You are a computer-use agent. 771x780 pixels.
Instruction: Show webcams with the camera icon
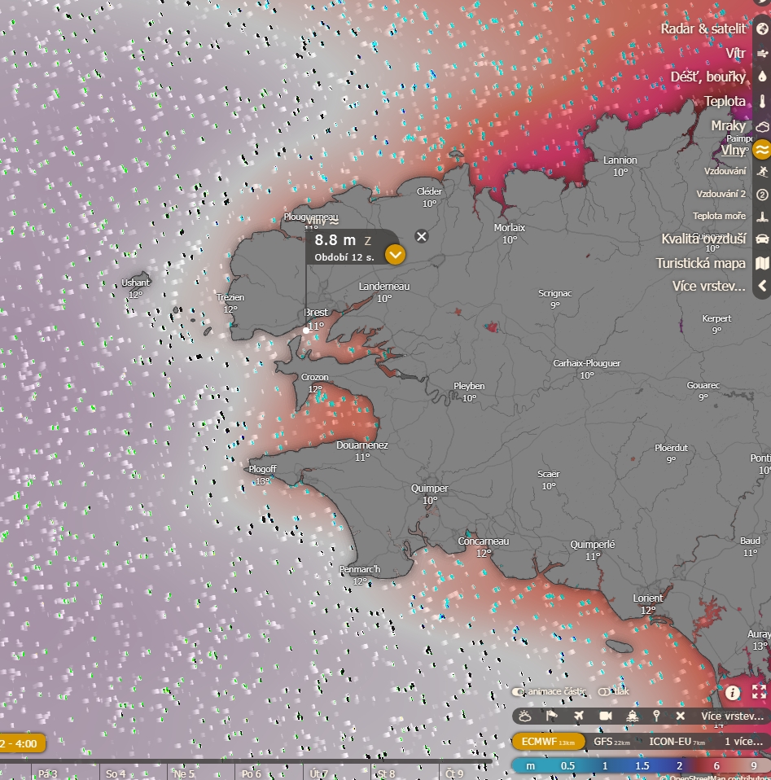(605, 716)
